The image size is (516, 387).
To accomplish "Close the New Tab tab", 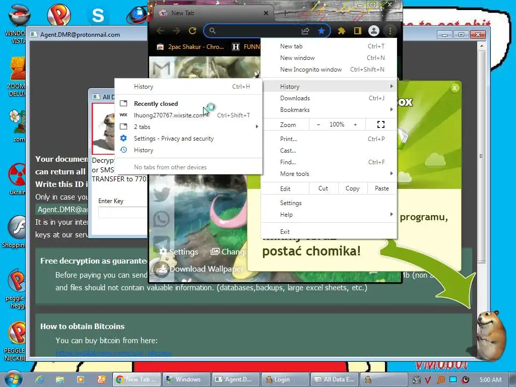I will 266,13.
